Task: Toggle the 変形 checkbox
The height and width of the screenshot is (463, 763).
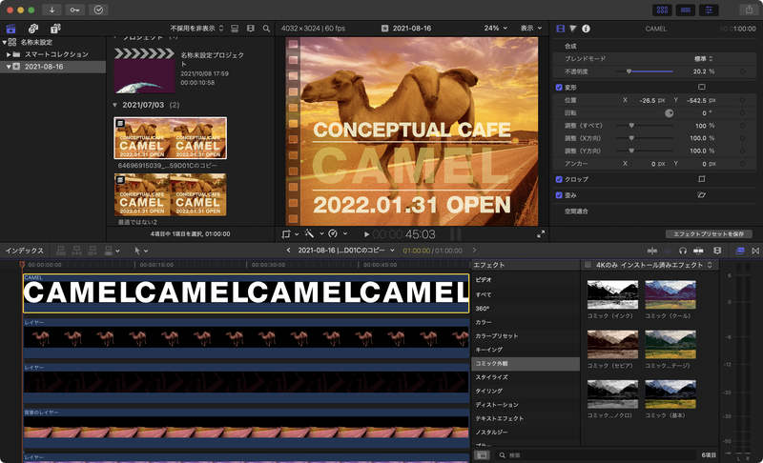Action: pos(559,88)
